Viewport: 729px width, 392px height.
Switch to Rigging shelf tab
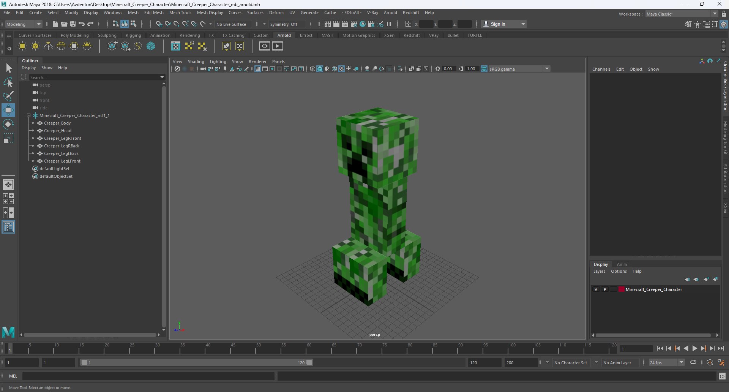[133, 35]
